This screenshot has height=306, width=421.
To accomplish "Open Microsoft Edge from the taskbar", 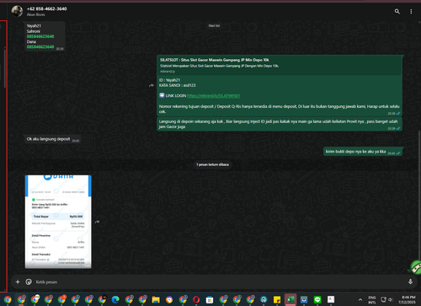I will click(x=115, y=299).
